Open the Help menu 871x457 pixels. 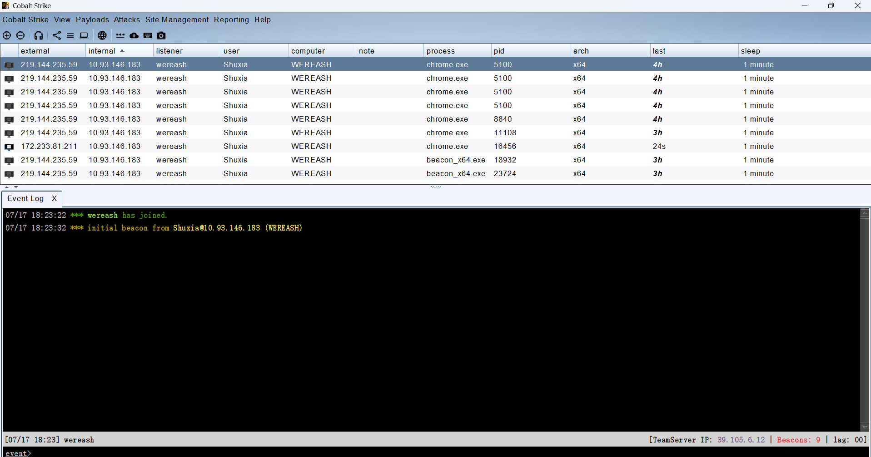coord(263,20)
